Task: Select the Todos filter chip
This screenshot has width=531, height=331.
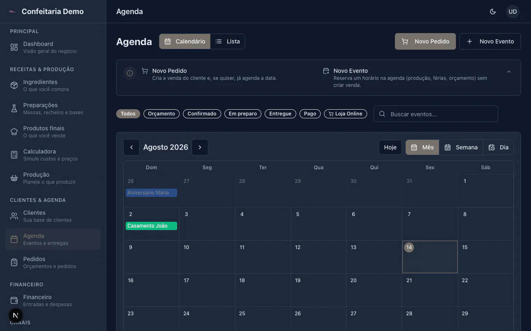Action: 128,114
